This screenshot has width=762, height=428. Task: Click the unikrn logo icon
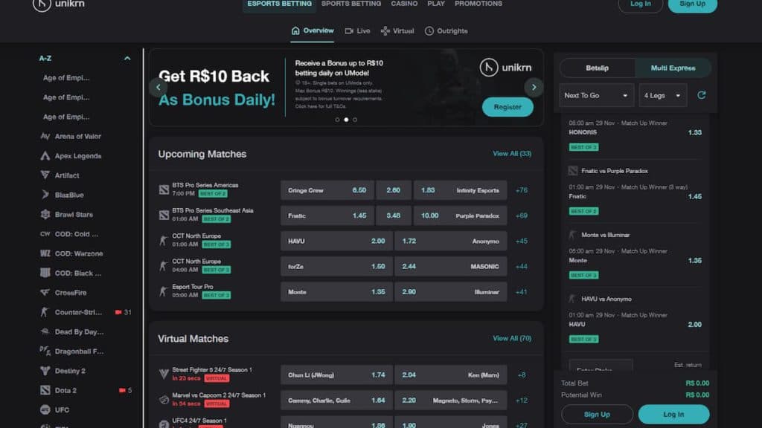coord(42,4)
